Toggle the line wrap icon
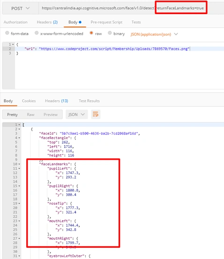The width and height of the screenshot is (224, 259). [96, 114]
